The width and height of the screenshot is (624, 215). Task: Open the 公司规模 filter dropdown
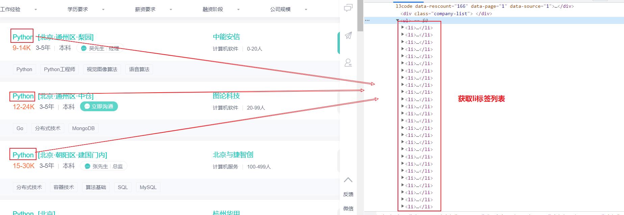[289, 9]
